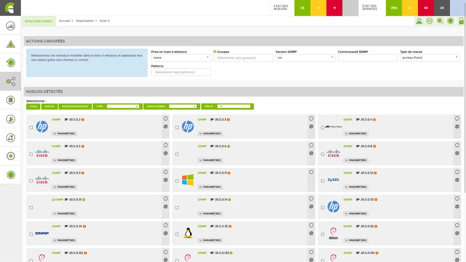Click the ignore icon for node 10.5.0.65

pyautogui.click(x=457, y=233)
